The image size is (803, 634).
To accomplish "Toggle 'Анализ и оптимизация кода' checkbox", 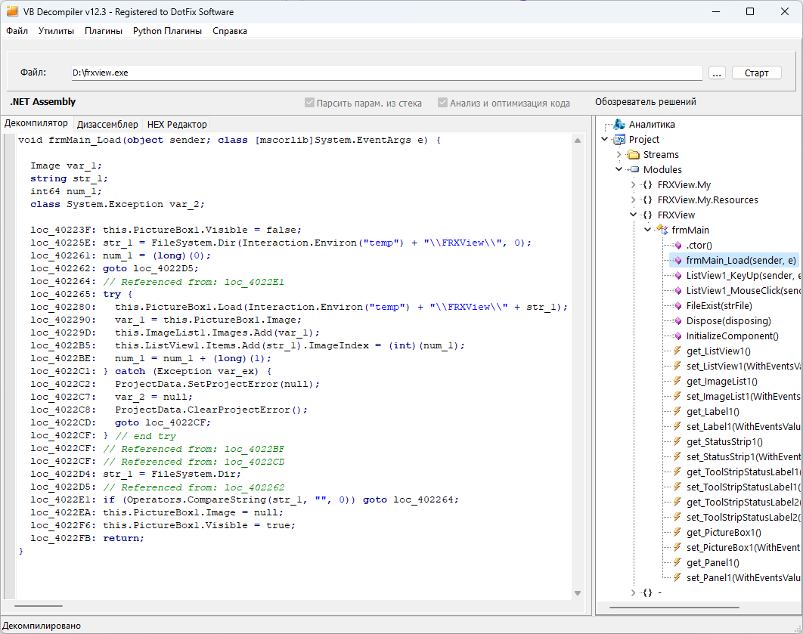I will point(442,102).
